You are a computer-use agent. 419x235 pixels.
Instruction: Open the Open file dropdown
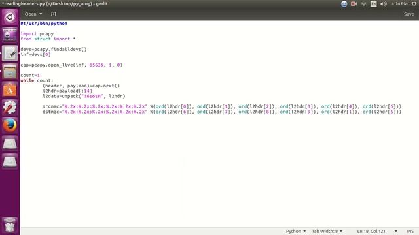point(33,14)
